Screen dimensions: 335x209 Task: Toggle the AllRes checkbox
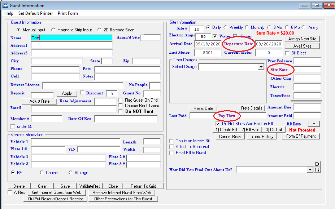(10, 192)
